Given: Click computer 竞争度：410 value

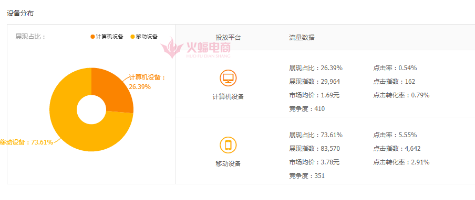Looking at the screenshot, I should pos(307,109).
